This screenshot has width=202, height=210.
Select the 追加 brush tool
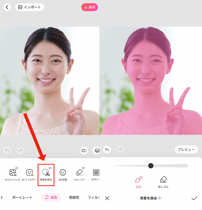138,182
